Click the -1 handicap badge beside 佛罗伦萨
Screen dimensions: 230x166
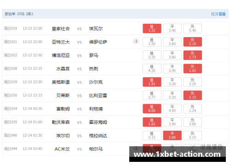pos(136,41)
